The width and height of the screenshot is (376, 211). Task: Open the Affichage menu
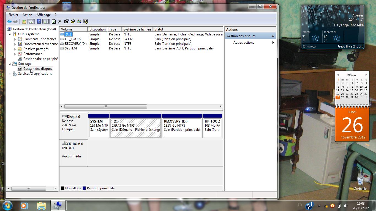pyautogui.click(x=43, y=15)
